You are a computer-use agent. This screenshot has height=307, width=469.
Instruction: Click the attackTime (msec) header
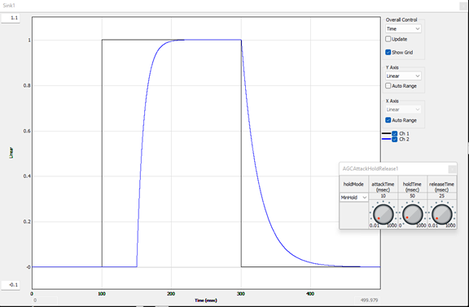tap(384, 187)
